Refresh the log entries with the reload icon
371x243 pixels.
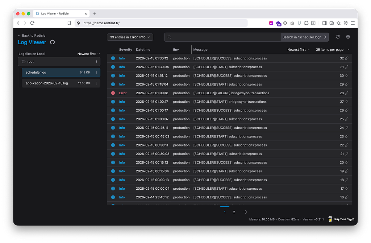[x=338, y=37]
